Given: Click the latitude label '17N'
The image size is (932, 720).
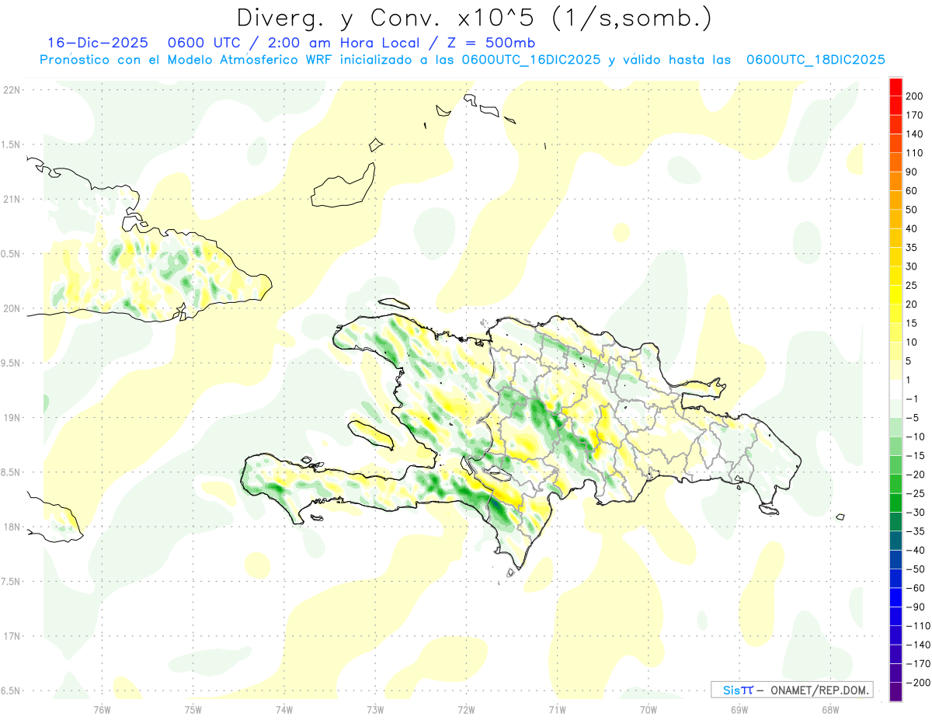Looking at the screenshot, I should 12,636.
